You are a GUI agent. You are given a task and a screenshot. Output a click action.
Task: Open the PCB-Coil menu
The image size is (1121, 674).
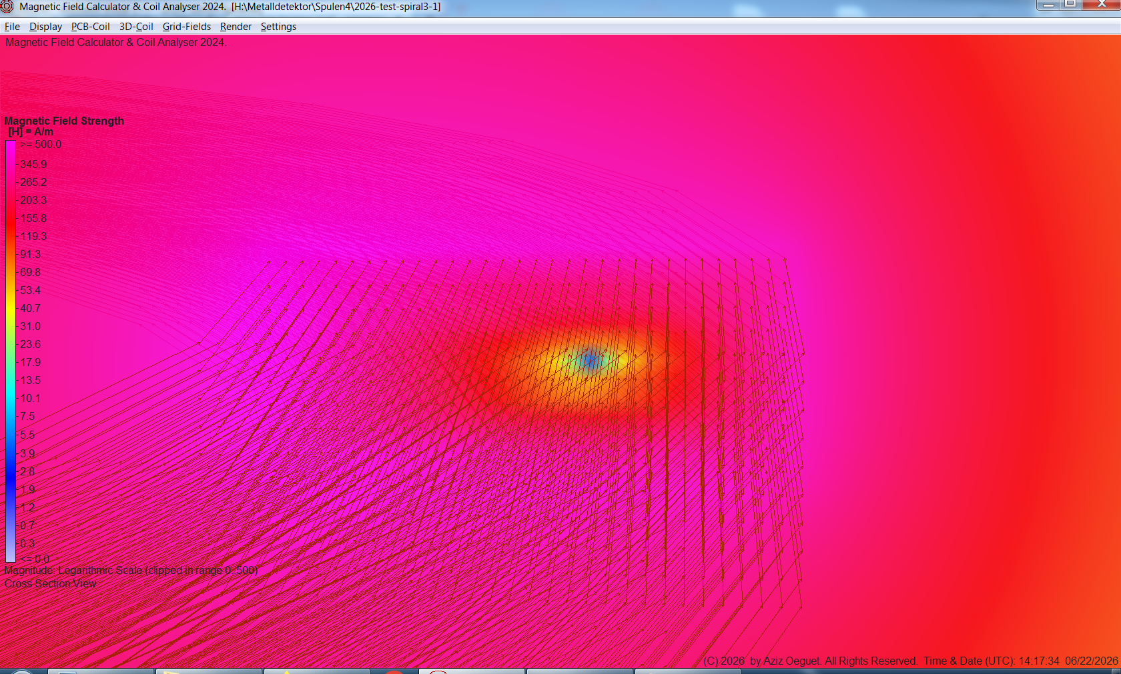pyautogui.click(x=91, y=27)
